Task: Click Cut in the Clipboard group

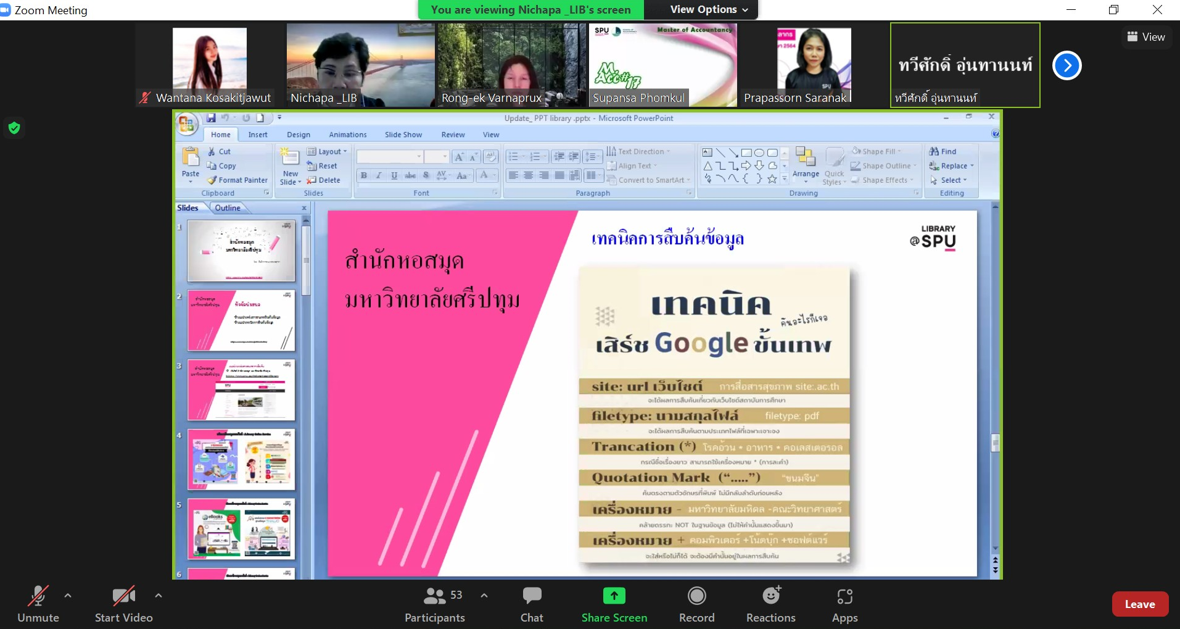Action: pos(220,151)
